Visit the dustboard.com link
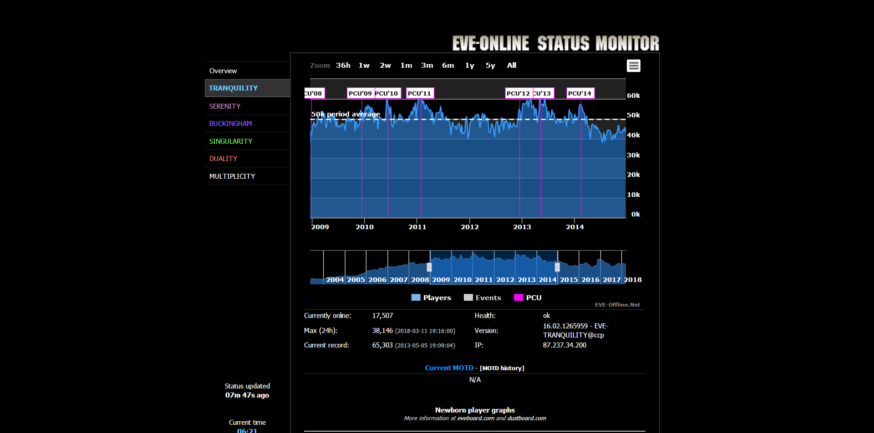This screenshot has height=433, width=874. click(x=527, y=418)
